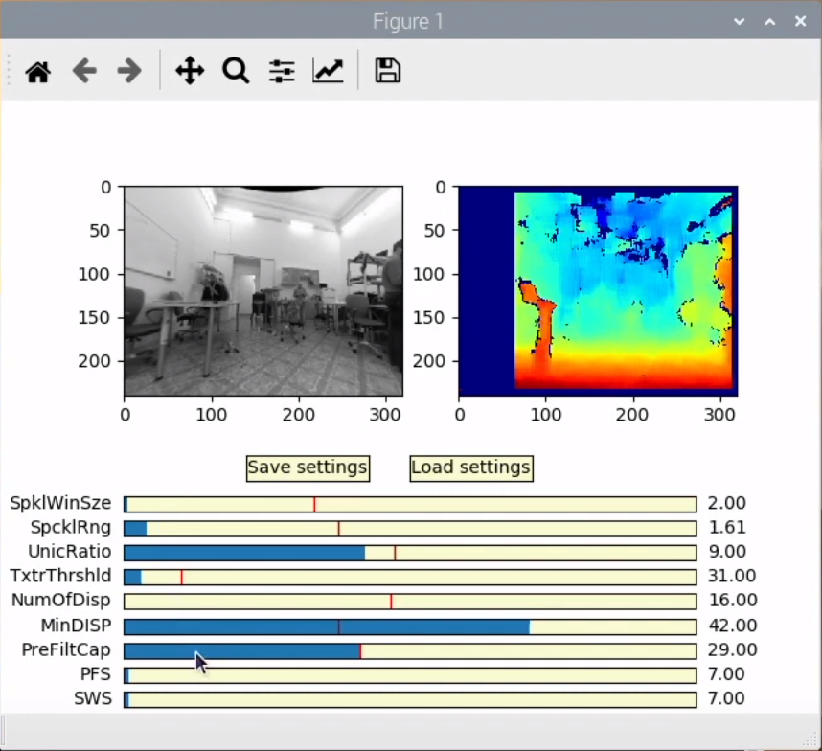
Task: Set the UnicRatio slider value
Action: [x=410, y=553]
